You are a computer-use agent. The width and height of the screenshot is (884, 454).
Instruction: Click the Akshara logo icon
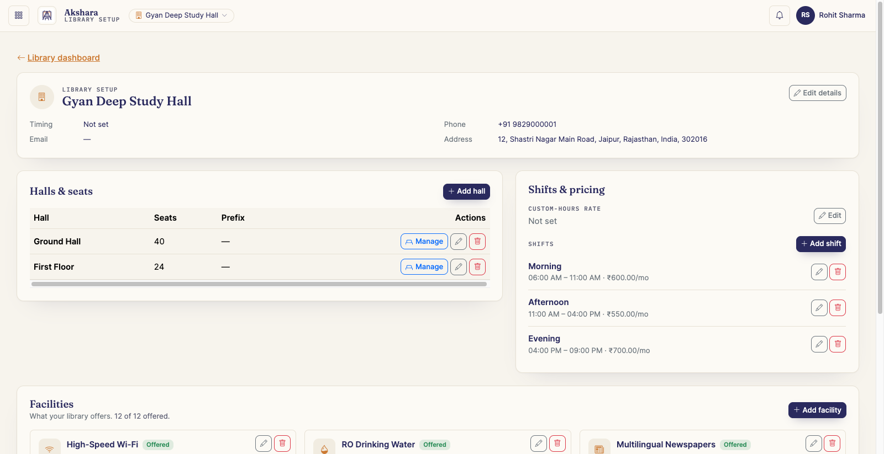[x=47, y=15]
